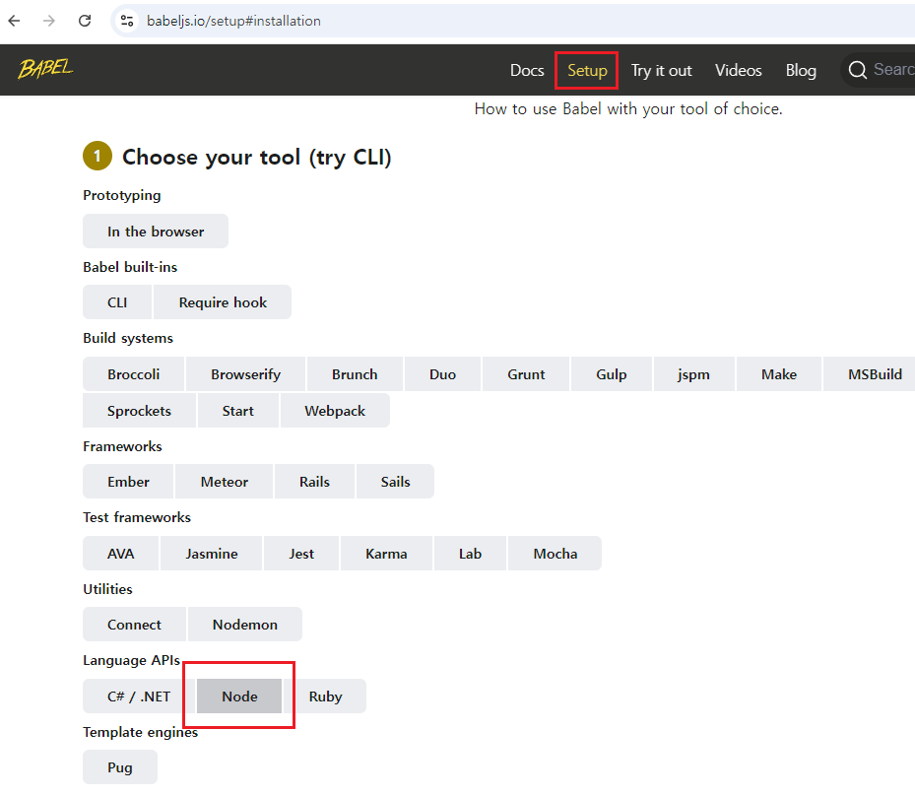Viewport: 915px width, 796px height.
Task: Click the 'Template engines' section label
Action: tap(140, 732)
